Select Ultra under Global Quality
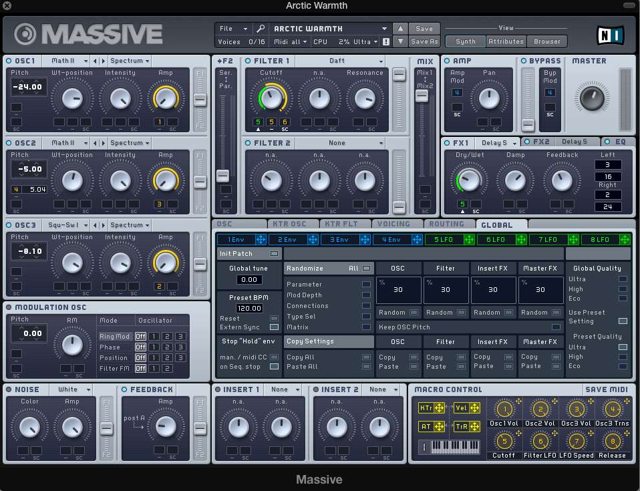The image size is (640, 491). (x=623, y=279)
